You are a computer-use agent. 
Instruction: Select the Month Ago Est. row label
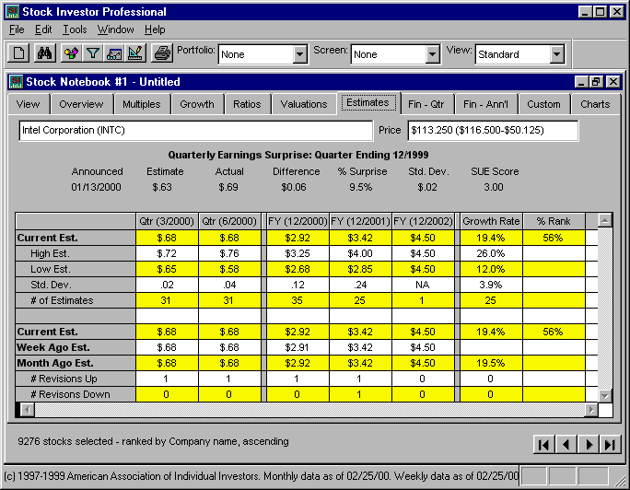[76, 363]
